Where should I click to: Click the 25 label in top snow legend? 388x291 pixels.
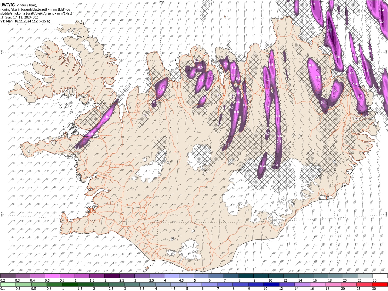click(x=360, y=280)
